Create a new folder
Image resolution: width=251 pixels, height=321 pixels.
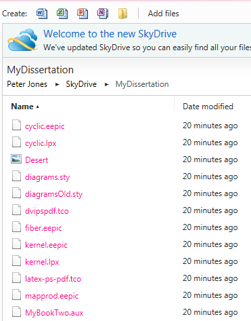[123, 14]
